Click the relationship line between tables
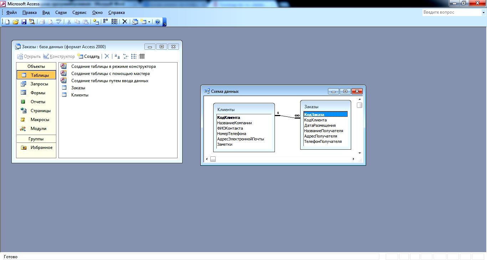The width and height of the screenshot is (487, 260). (287, 116)
